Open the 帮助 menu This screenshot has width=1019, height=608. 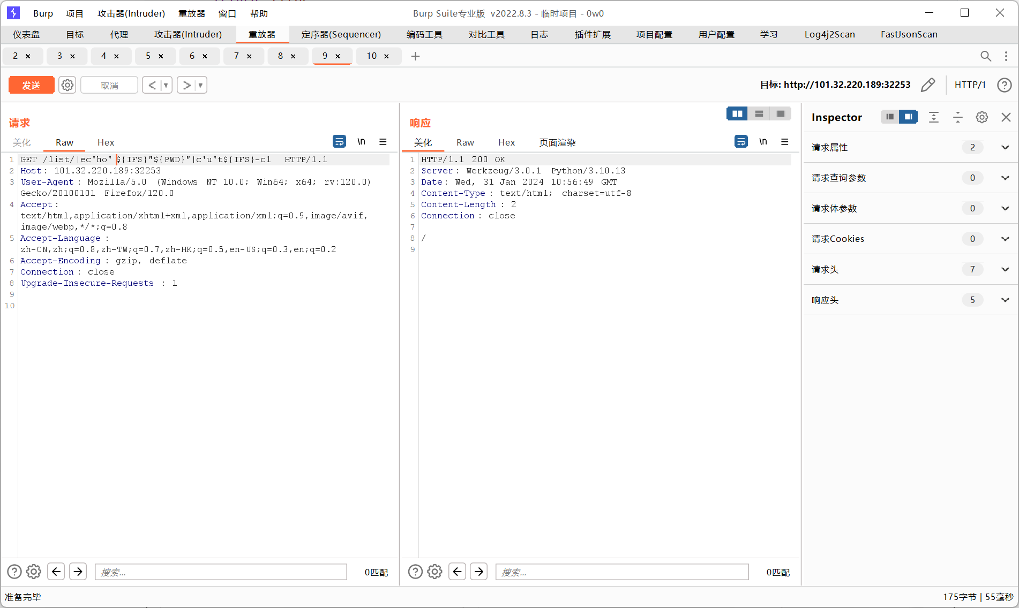click(x=259, y=13)
